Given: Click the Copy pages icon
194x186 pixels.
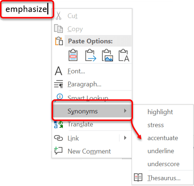Looking at the screenshot, I should point(58,28).
